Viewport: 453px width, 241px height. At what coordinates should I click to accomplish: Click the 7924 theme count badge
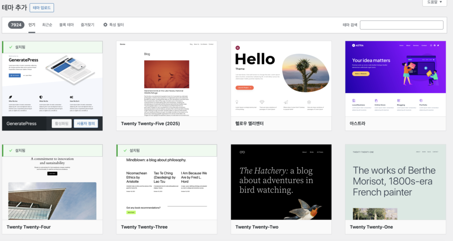pyautogui.click(x=16, y=25)
